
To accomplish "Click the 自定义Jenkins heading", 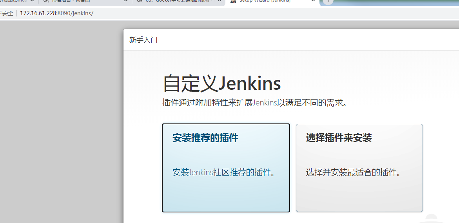I will coord(221,83).
